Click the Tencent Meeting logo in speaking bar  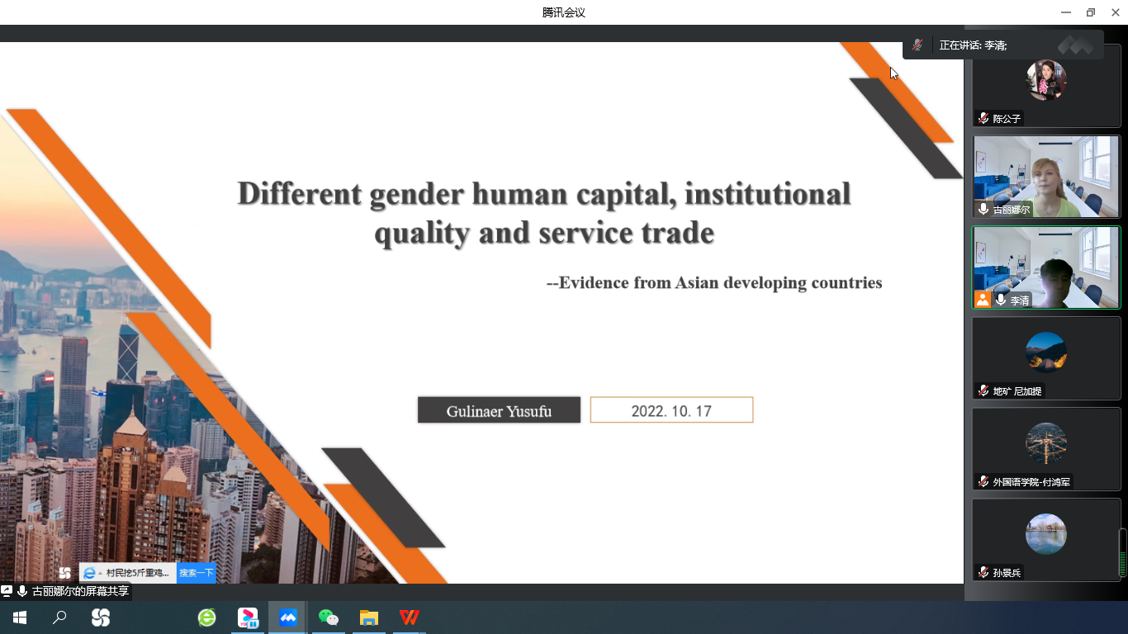pos(1075,45)
